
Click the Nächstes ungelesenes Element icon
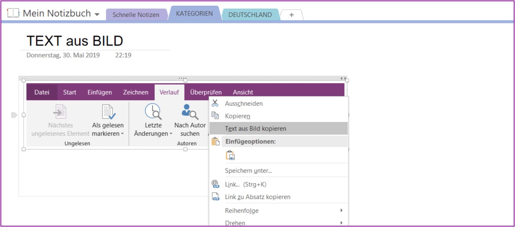point(60,111)
